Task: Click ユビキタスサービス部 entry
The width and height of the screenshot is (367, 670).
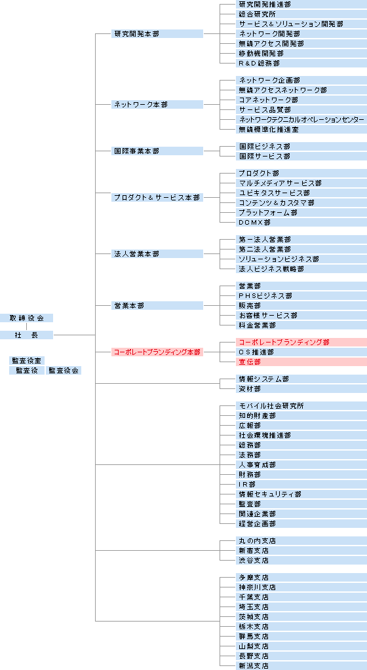Action: [x=301, y=193]
